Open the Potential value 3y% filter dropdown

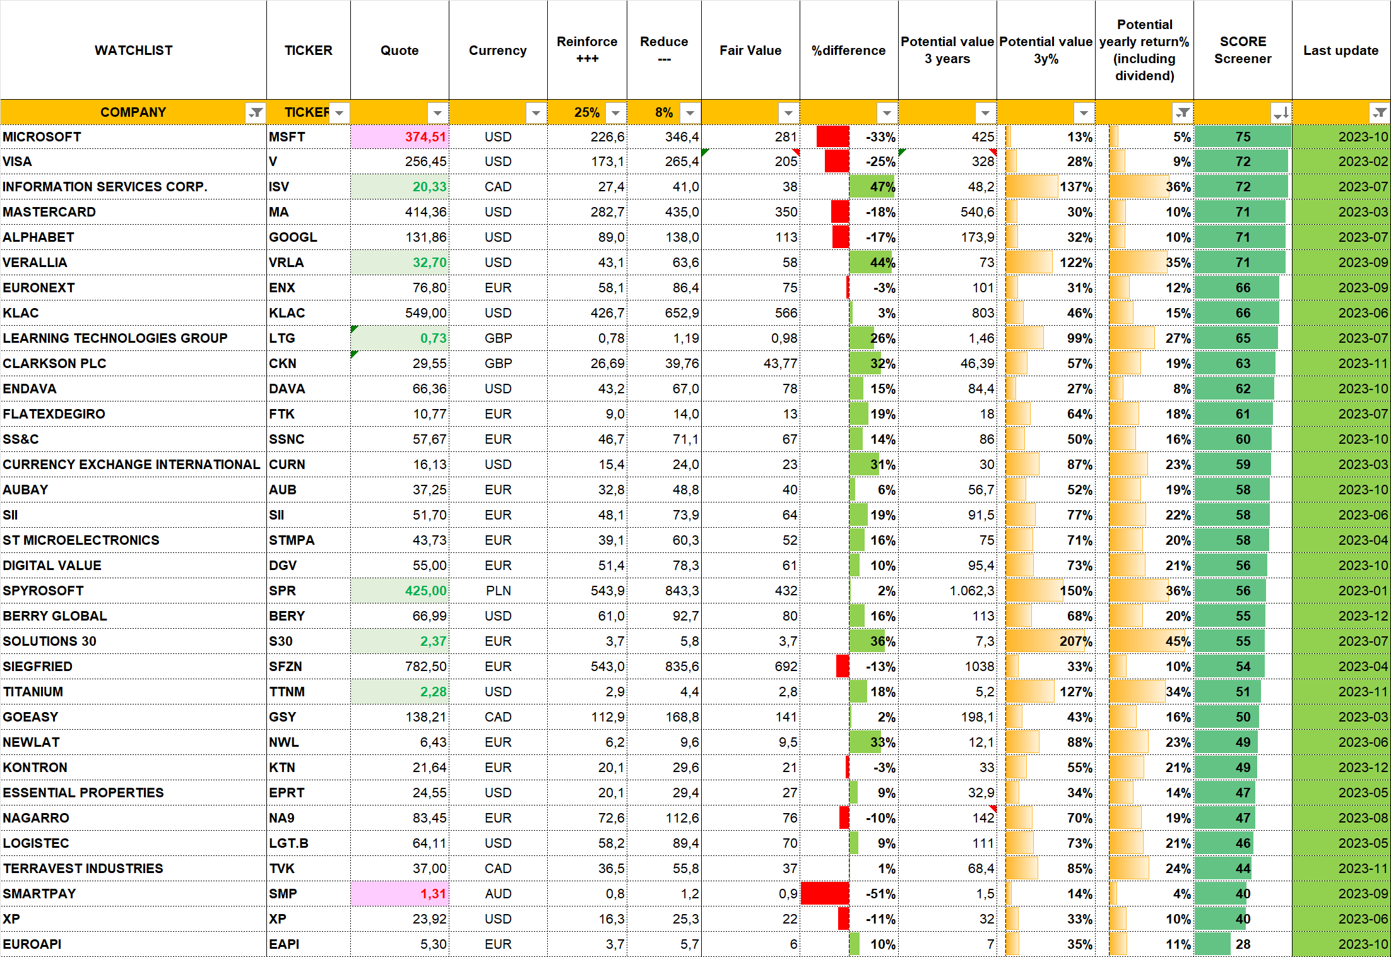[x=1084, y=113]
